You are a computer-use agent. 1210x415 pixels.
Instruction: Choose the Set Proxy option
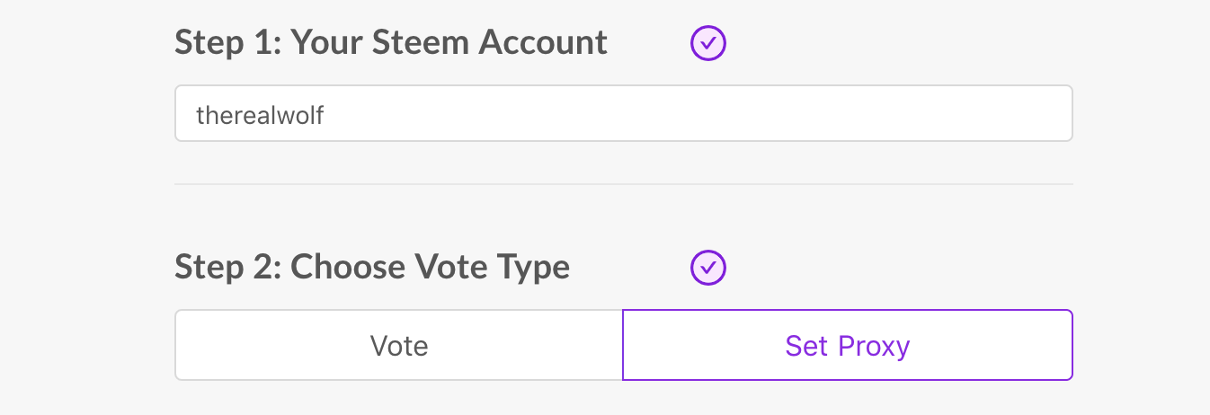pos(848,346)
